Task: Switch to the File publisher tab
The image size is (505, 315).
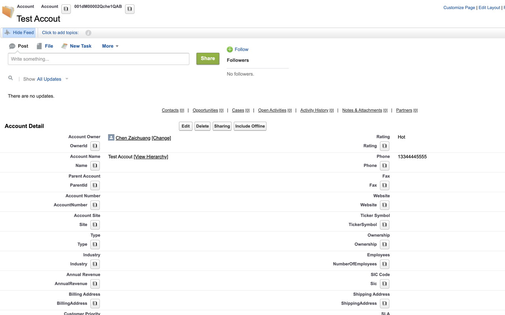Action: coord(45,46)
